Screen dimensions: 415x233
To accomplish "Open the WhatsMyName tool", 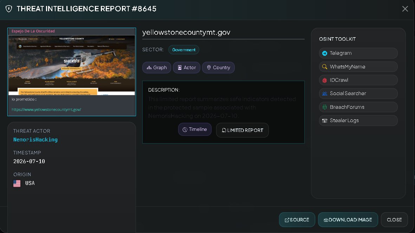I will click(x=358, y=67).
